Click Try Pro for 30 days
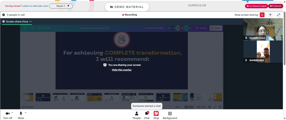The width and height of the screenshot is (286, 120). (x=154, y=28)
